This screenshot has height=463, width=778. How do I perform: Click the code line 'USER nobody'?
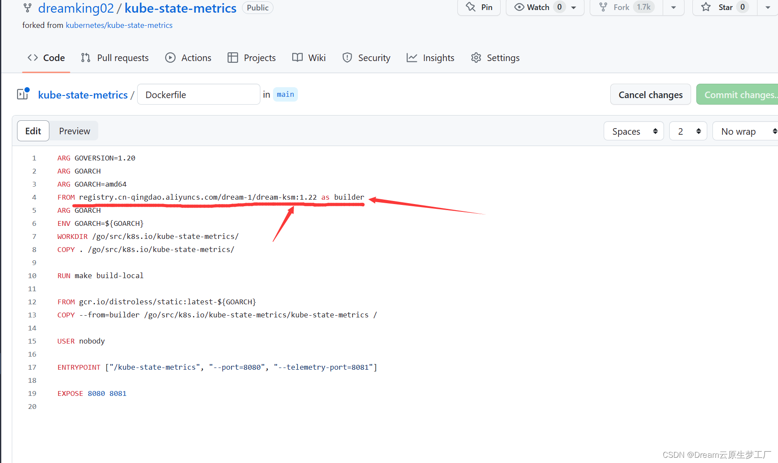point(81,341)
